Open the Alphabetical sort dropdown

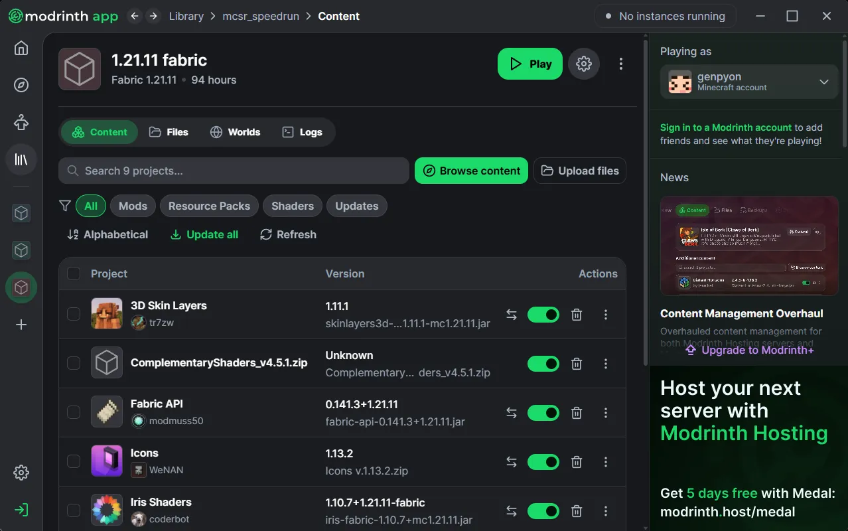(x=107, y=234)
